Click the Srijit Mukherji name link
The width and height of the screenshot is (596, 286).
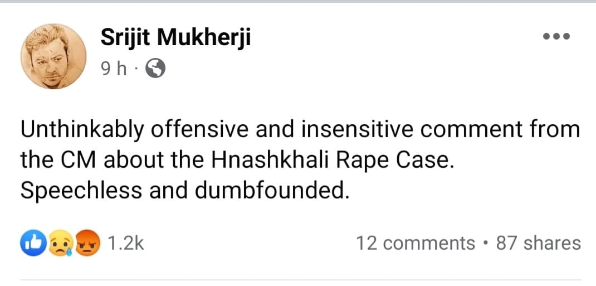(175, 38)
